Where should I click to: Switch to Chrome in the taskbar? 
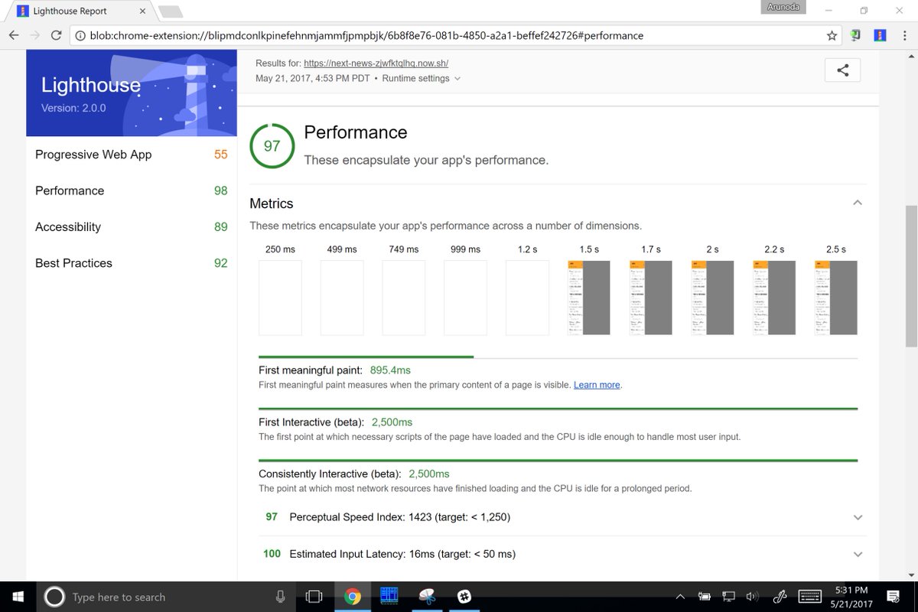[353, 597]
